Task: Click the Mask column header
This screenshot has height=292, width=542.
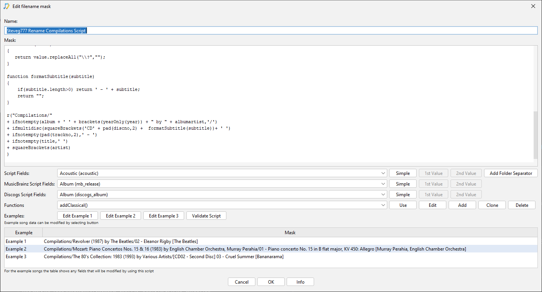Action: [290, 233]
